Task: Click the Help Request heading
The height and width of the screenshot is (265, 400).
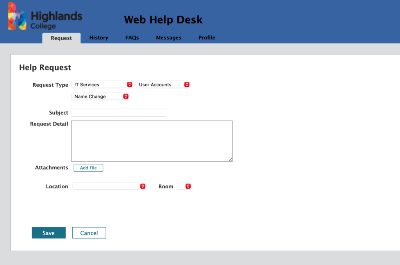Action: click(x=45, y=68)
